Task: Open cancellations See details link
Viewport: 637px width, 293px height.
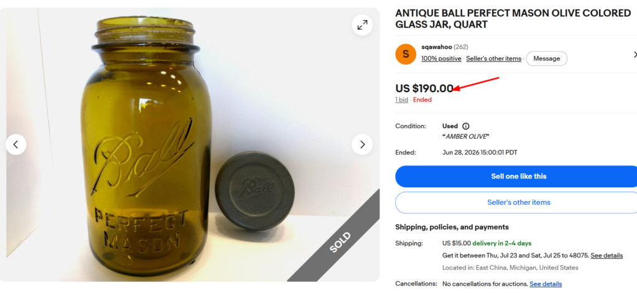Action: pyautogui.click(x=546, y=284)
